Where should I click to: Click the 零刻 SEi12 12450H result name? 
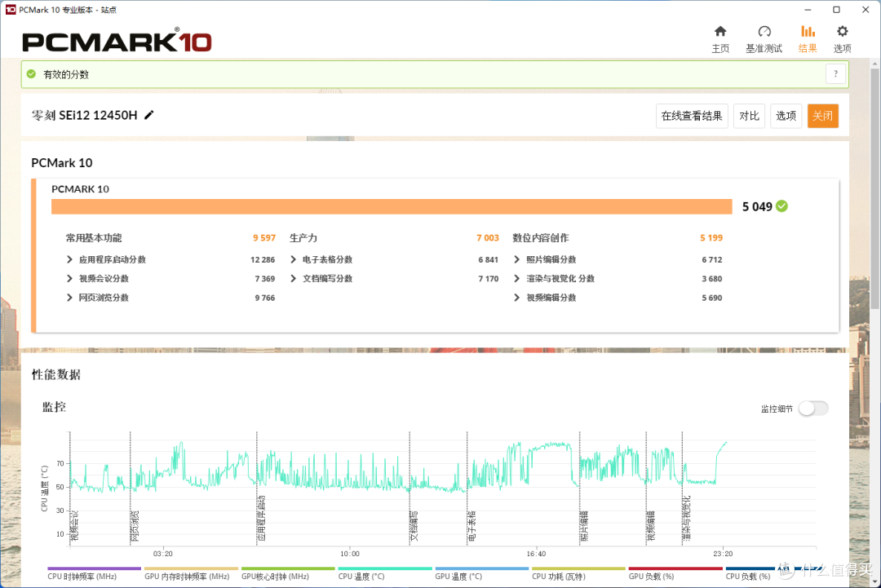point(84,115)
